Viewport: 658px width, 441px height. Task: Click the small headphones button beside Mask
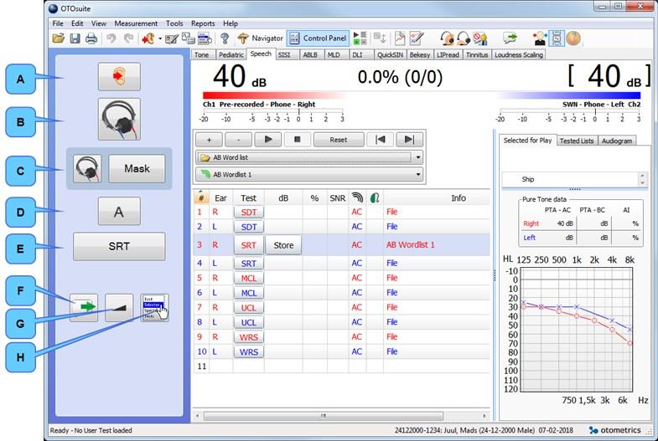click(87, 169)
